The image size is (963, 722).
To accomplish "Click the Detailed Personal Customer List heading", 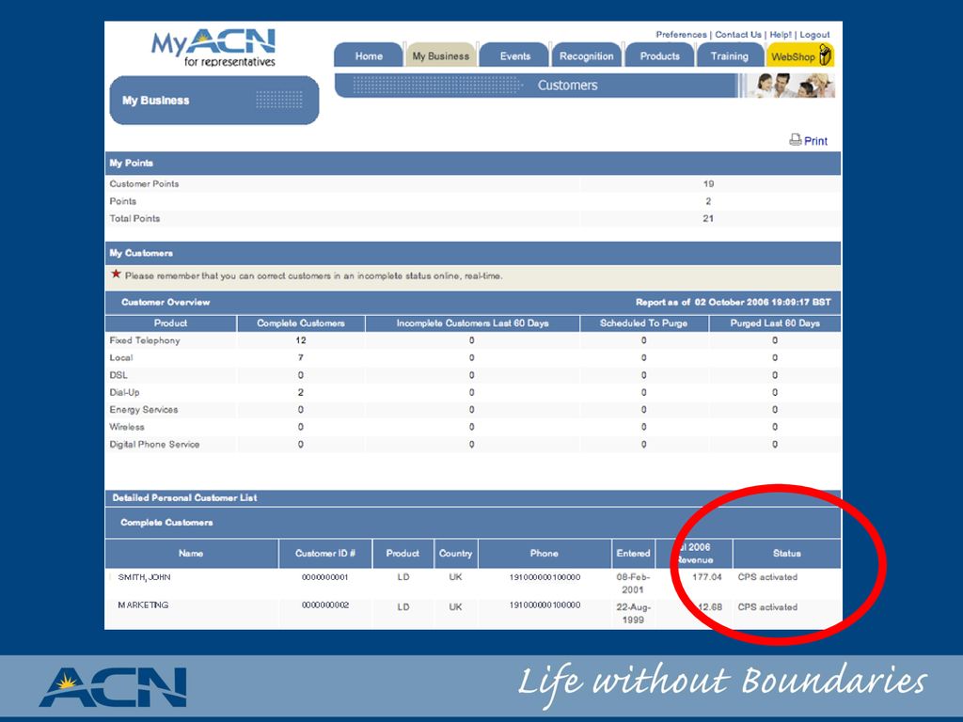I will point(184,498).
